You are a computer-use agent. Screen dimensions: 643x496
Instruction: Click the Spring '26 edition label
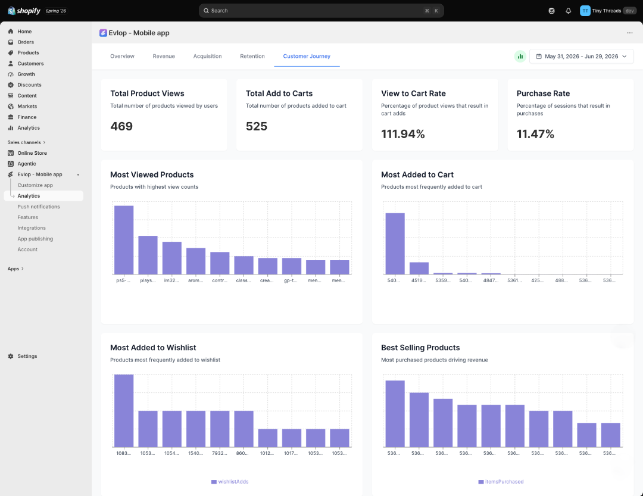(56, 11)
